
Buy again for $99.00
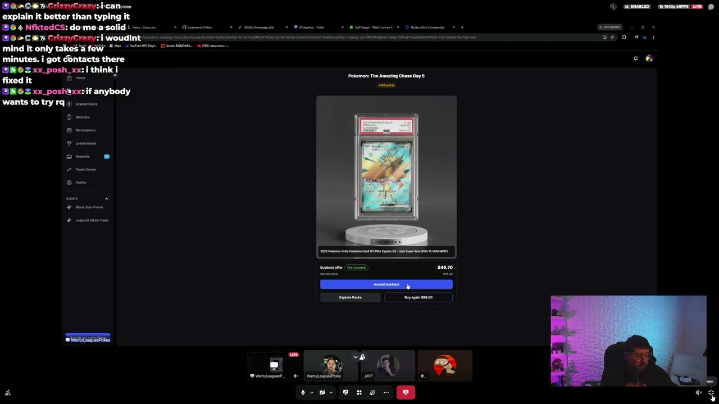[418, 297]
